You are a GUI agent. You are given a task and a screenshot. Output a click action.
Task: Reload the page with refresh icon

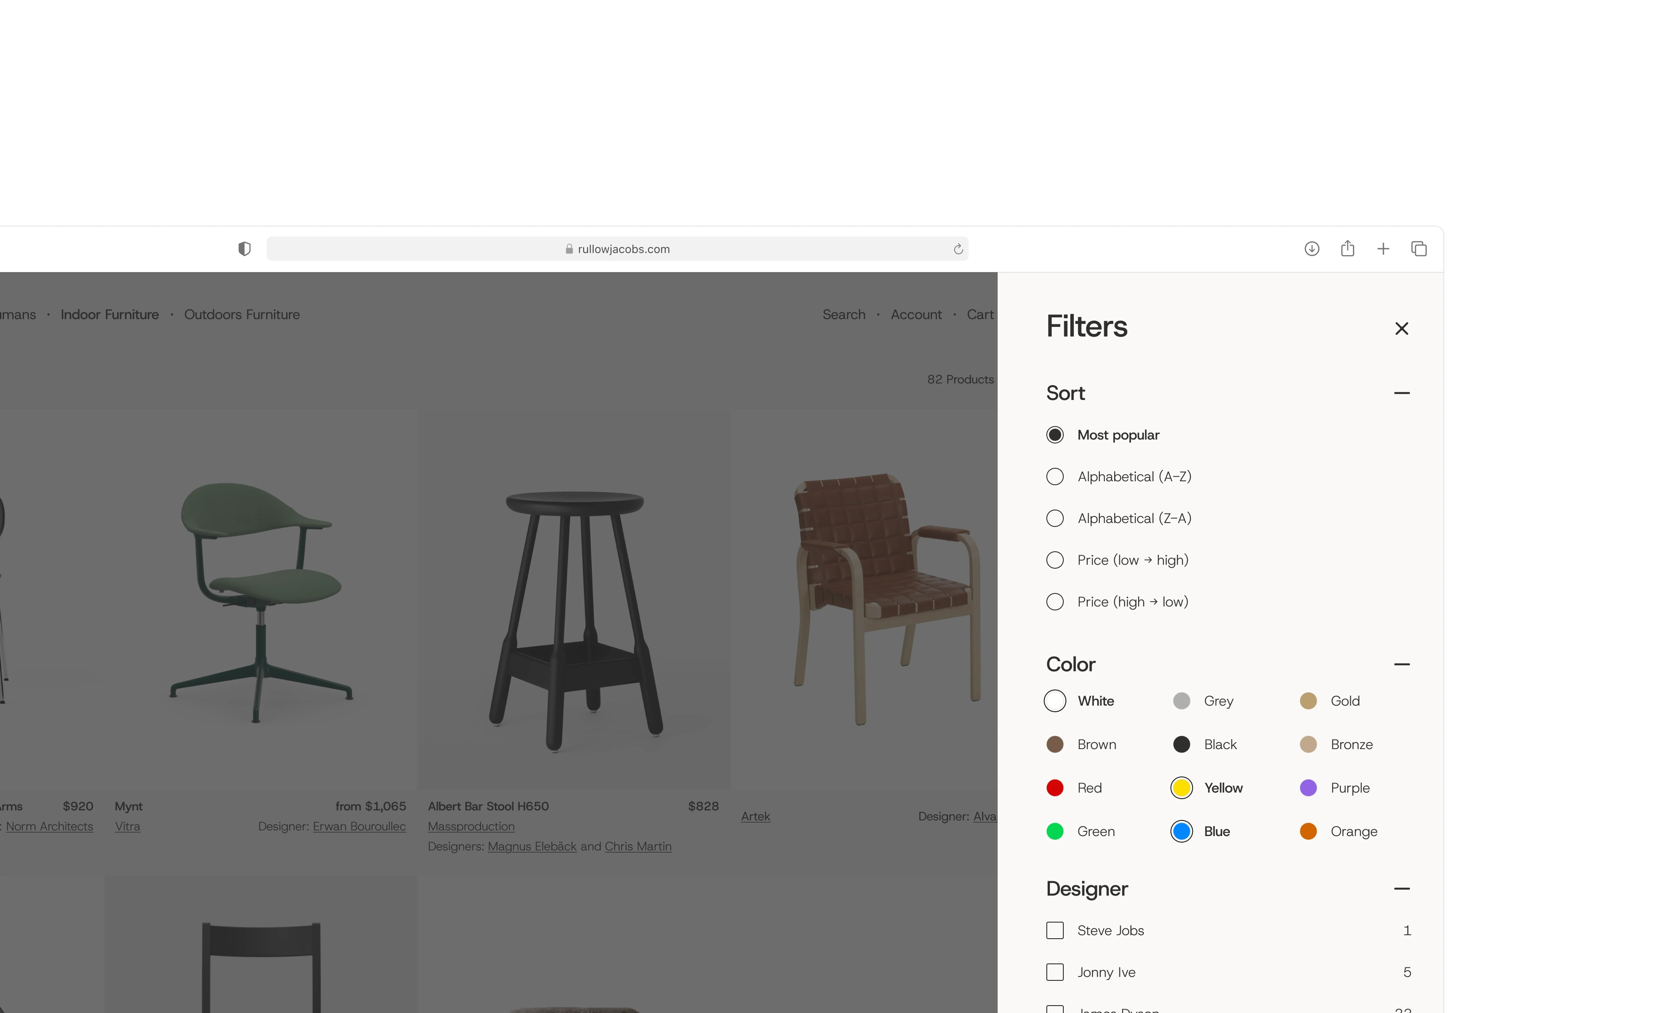pyautogui.click(x=958, y=249)
